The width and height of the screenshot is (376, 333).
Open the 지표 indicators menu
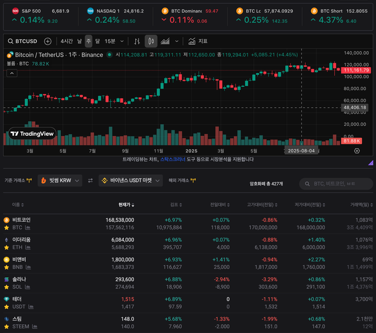point(198,41)
